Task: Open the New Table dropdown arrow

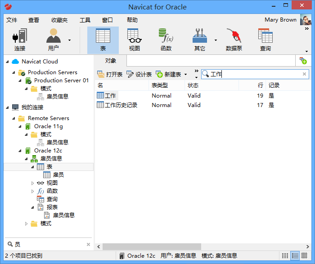Action: tap(185, 75)
